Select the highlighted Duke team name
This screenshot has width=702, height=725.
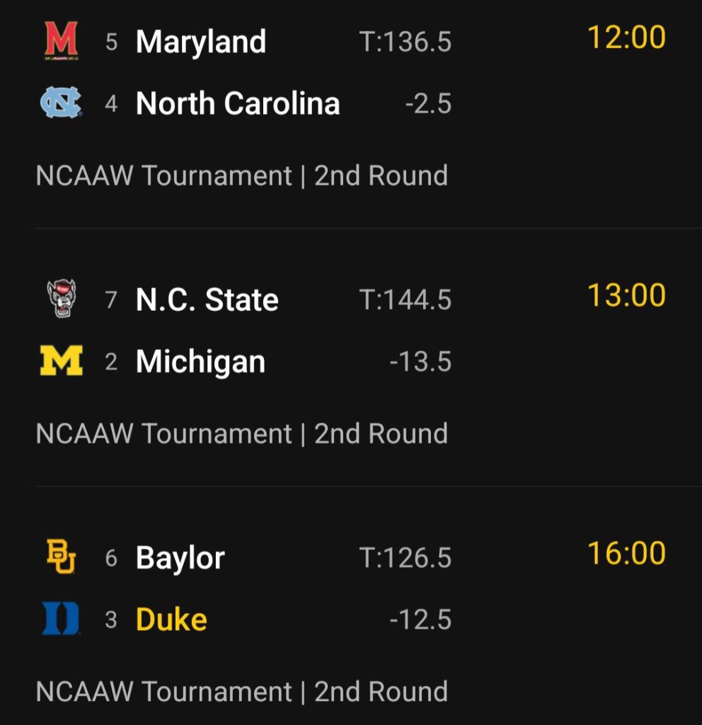tap(171, 620)
